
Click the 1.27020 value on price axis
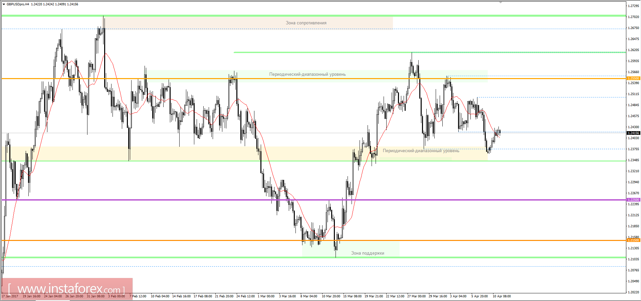coord(633,17)
